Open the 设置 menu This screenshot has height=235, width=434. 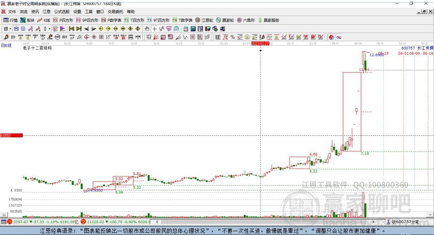(77, 11)
